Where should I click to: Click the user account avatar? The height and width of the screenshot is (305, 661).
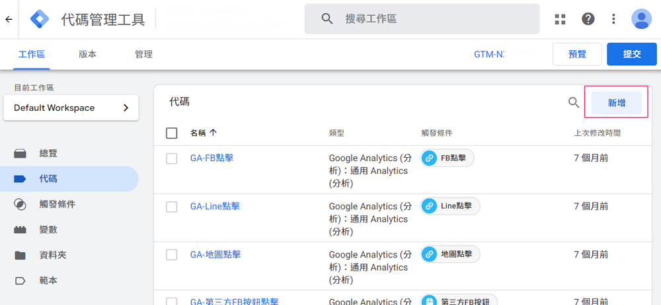[641, 19]
